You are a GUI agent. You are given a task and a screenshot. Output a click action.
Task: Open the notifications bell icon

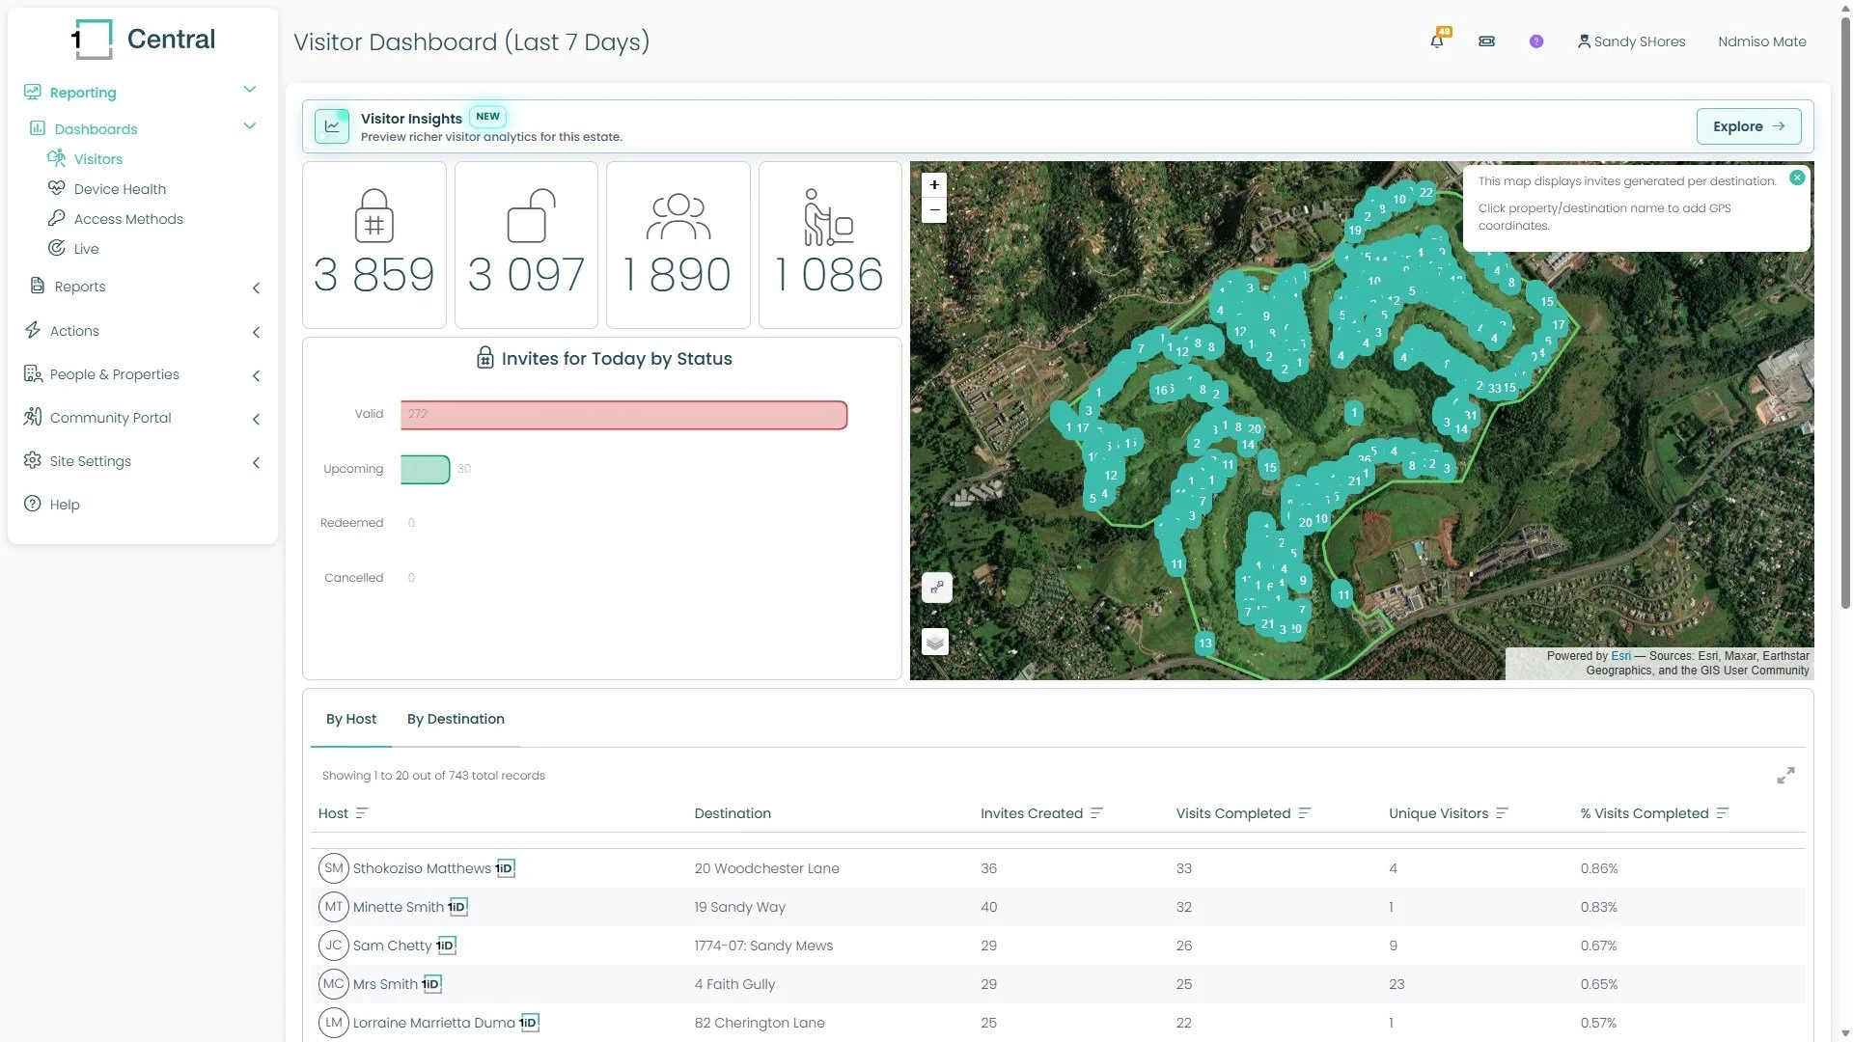pyautogui.click(x=1437, y=41)
